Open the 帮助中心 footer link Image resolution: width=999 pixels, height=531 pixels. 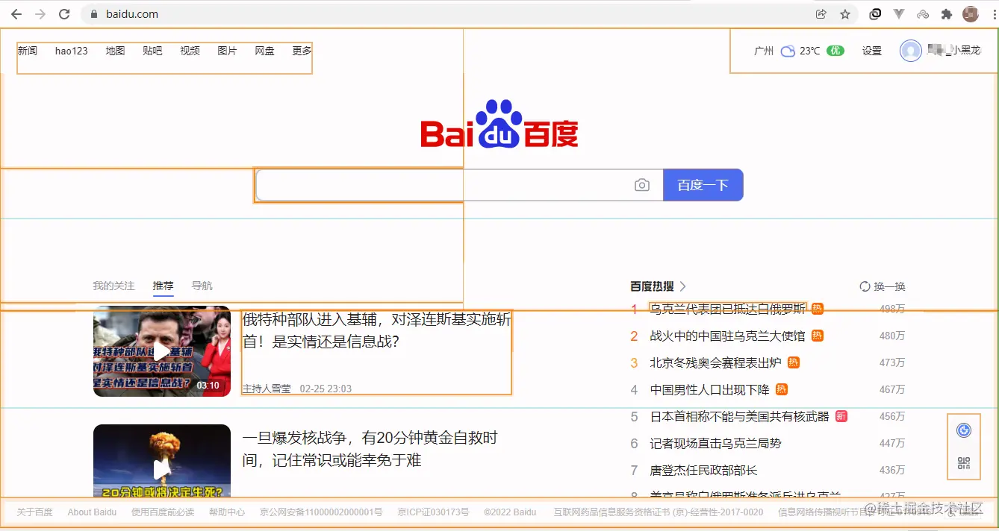(227, 512)
